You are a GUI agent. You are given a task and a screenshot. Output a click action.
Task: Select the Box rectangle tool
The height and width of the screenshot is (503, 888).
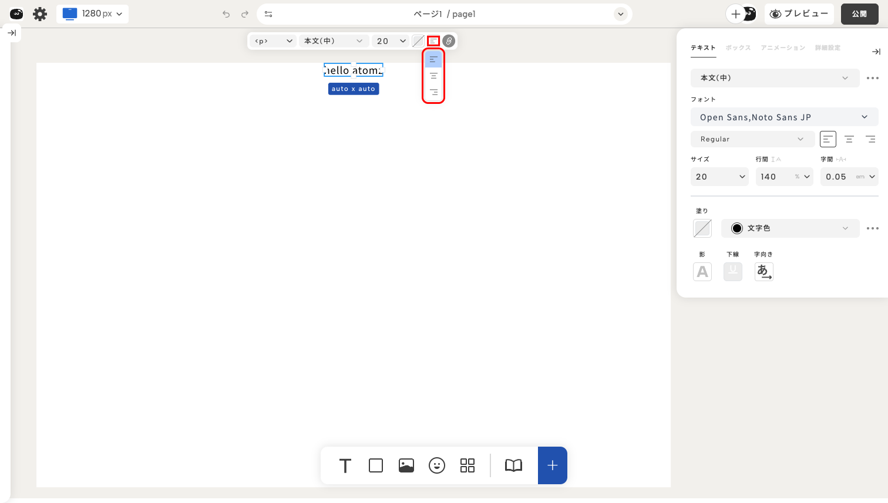[x=376, y=465]
